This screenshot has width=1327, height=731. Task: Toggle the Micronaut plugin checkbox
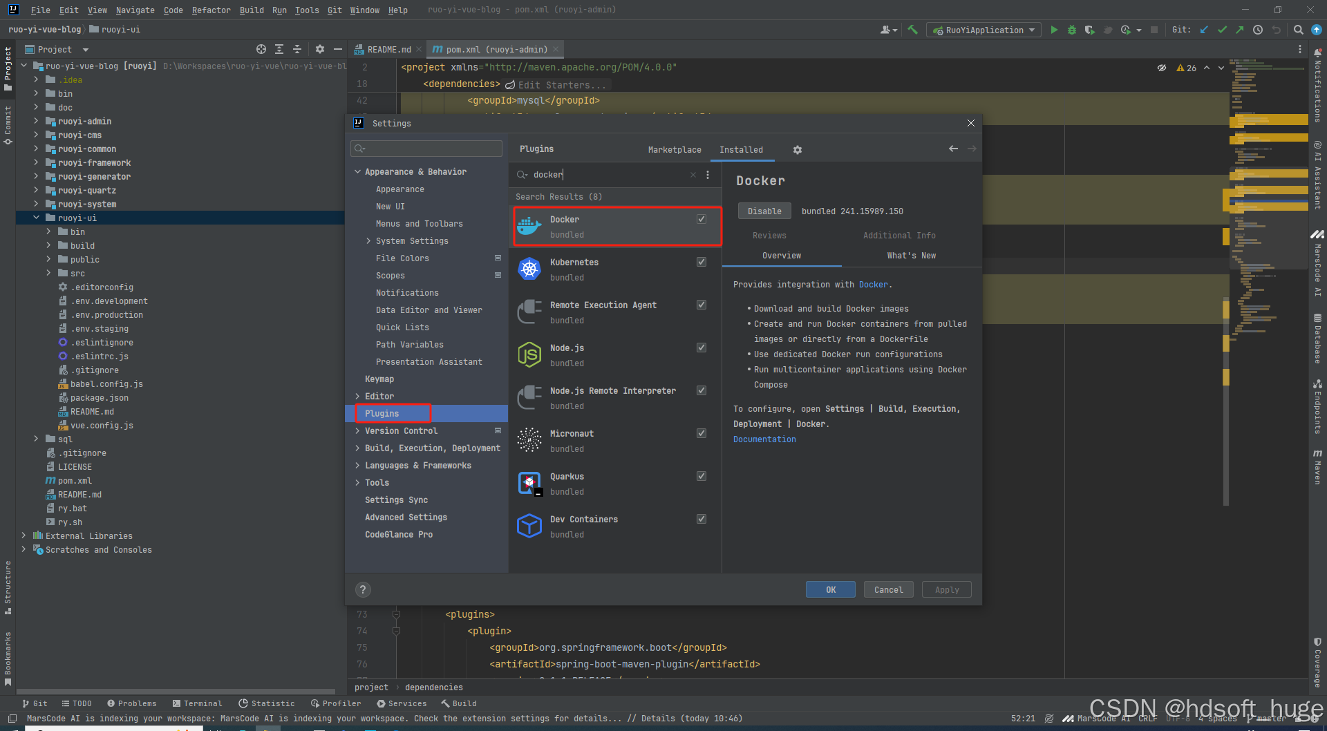(x=702, y=433)
